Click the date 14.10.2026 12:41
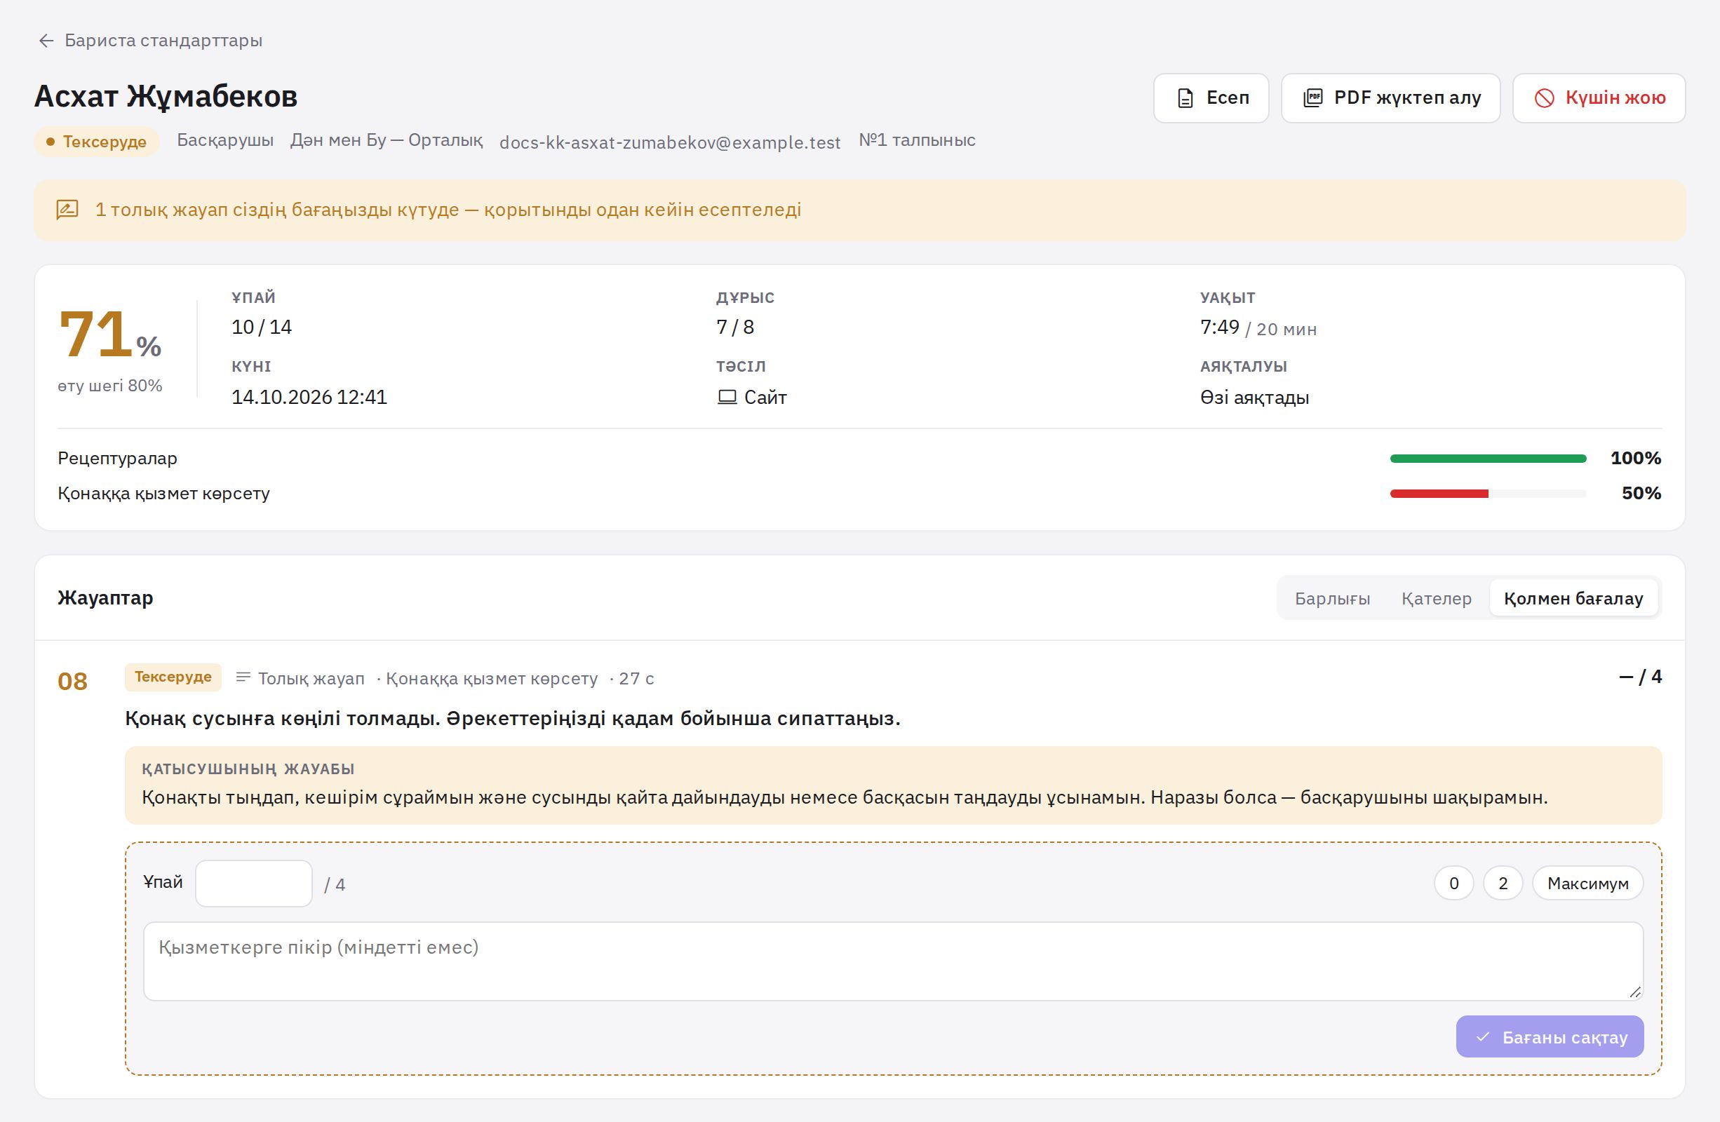 point(309,398)
